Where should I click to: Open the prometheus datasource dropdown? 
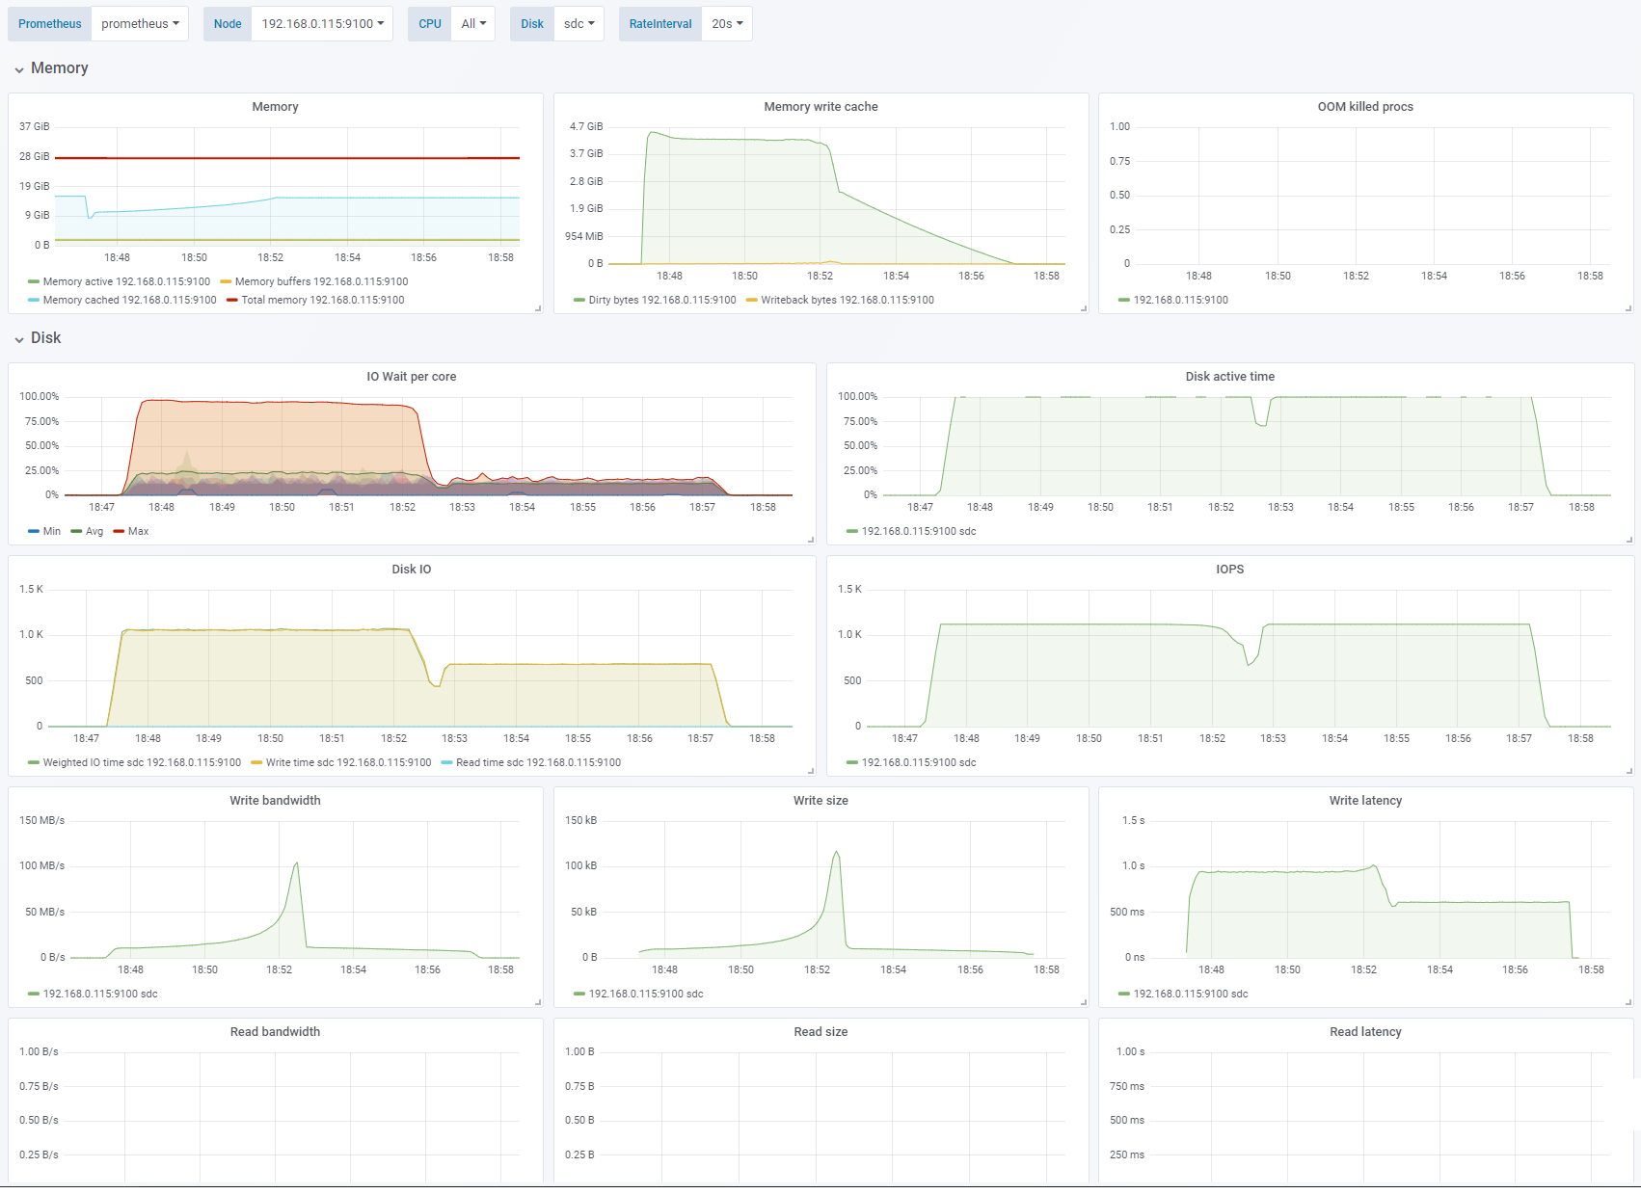pos(140,24)
